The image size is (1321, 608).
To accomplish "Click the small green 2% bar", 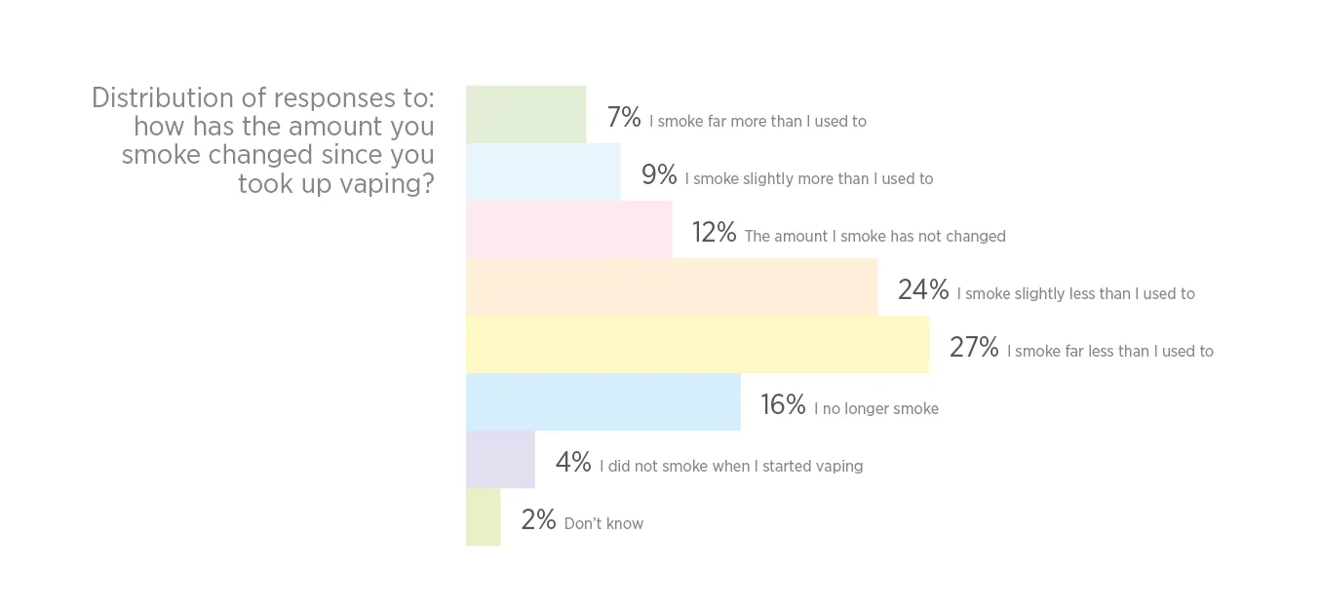I will [x=483, y=516].
